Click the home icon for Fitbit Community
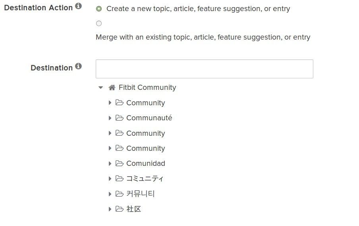This screenshot has height=226, width=359. click(x=112, y=87)
